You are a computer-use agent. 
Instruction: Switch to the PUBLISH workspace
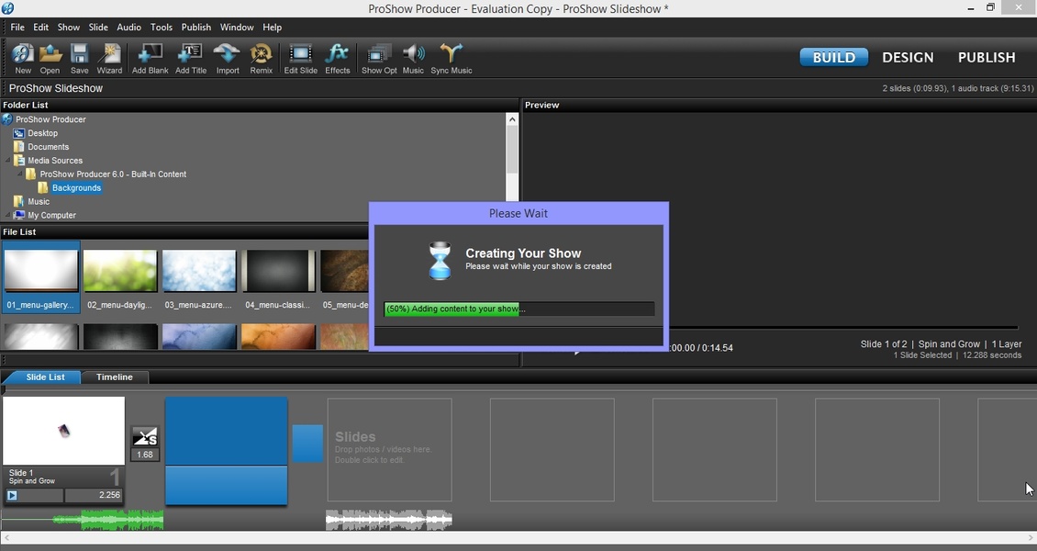pyautogui.click(x=986, y=57)
